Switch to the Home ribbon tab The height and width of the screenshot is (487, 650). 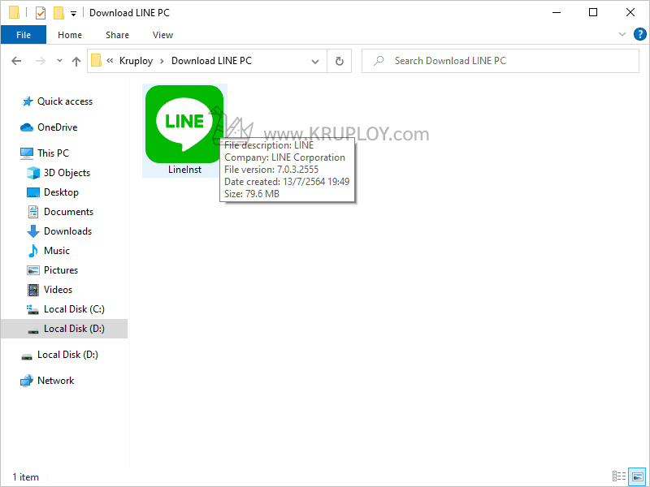(70, 35)
